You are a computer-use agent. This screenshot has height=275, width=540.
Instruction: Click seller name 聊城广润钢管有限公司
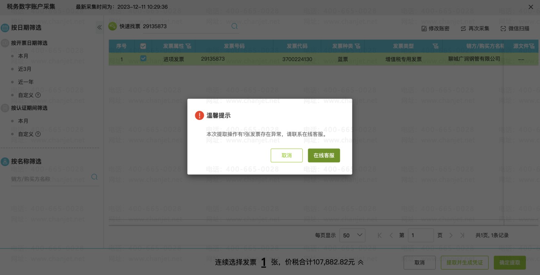tap(474, 59)
